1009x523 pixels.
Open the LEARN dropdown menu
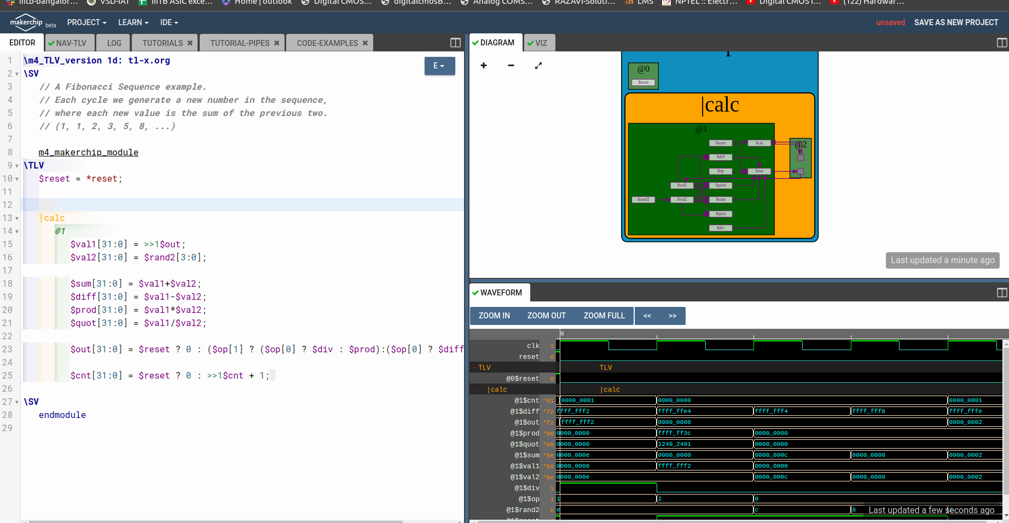pyautogui.click(x=133, y=22)
